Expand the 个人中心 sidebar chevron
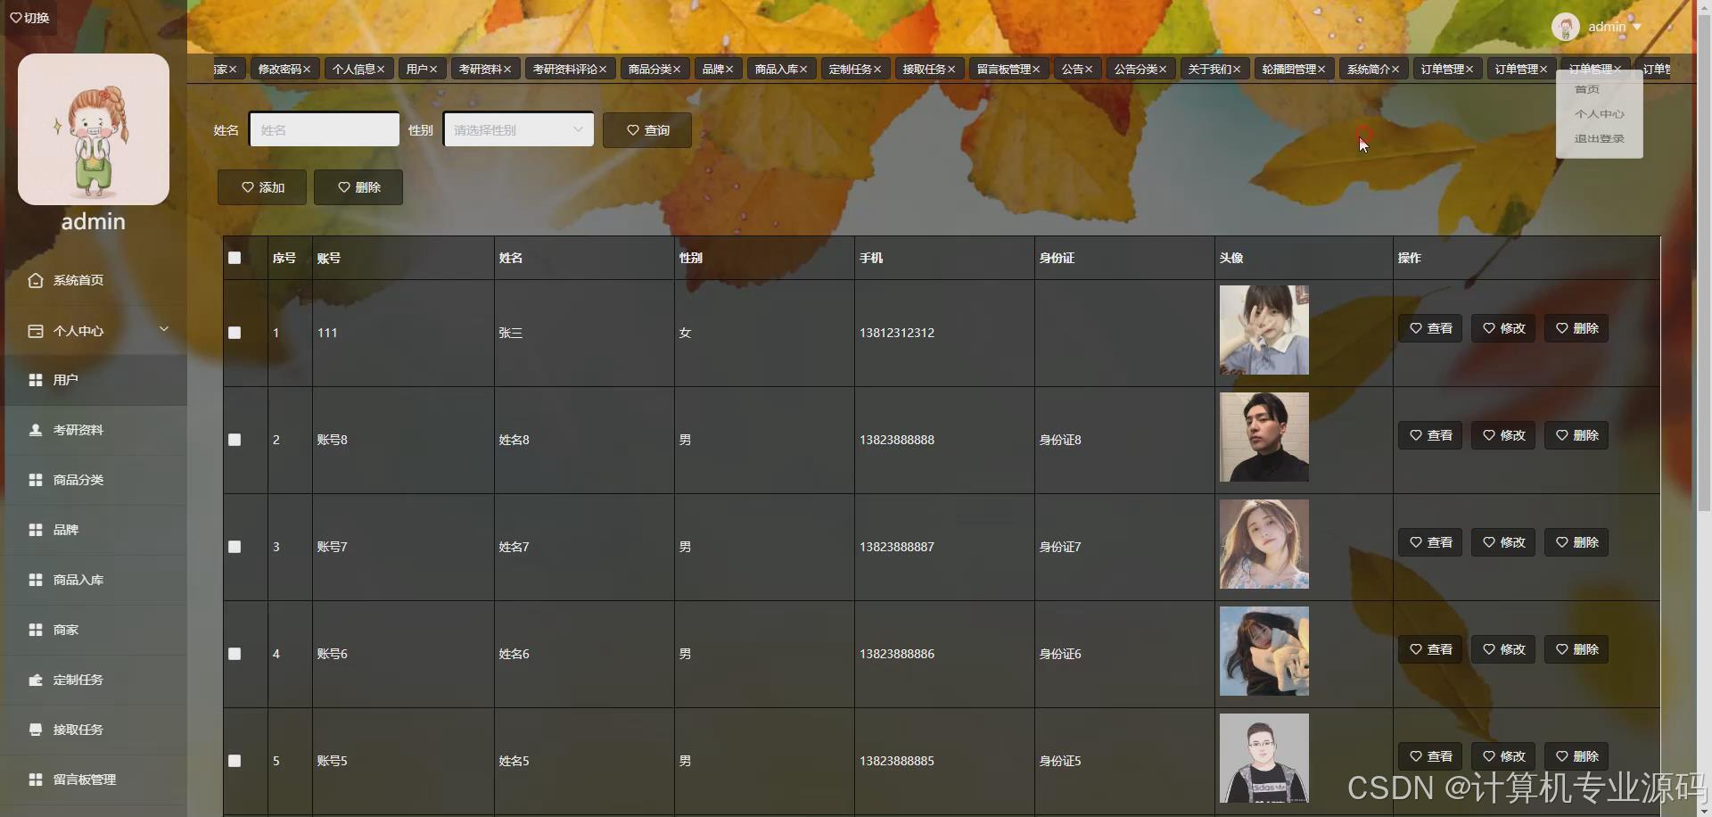 164,329
